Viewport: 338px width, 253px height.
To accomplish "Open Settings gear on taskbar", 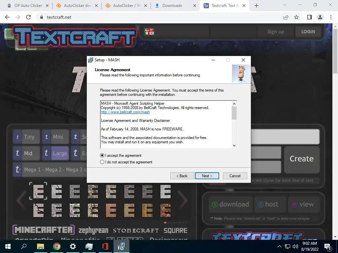I will (x=73, y=246).
